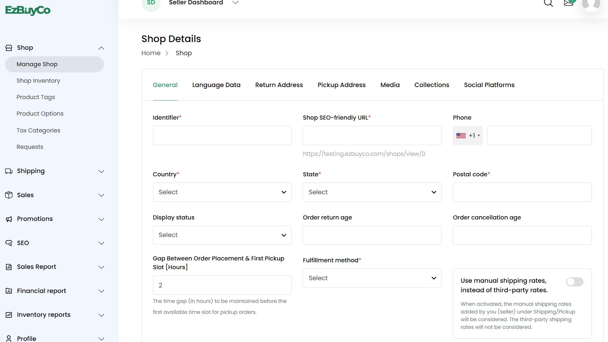This screenshot has width=608, height=342.
Task: Open the Display status dropdown
Action: click(x=222, y=235)
